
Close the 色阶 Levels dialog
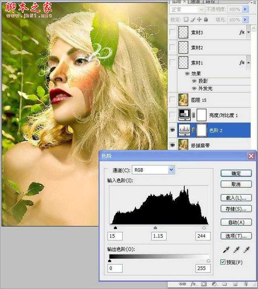click(251, 156)
